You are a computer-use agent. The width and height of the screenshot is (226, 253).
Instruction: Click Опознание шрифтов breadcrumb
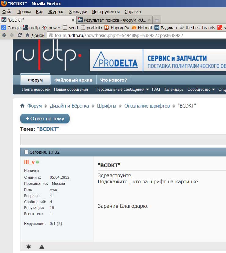(147, 106)
